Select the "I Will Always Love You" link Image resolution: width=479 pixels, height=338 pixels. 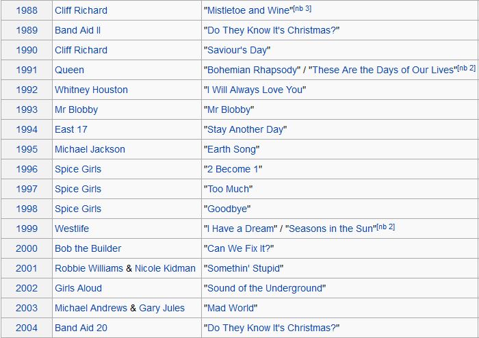click(x=255, y=90)
